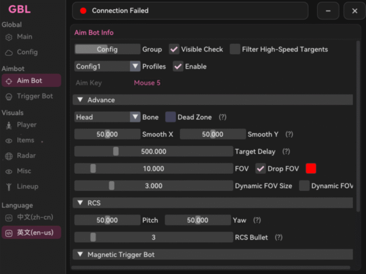
Task: Enable the Dead Zone checkbox
Action: click(170, 117)
